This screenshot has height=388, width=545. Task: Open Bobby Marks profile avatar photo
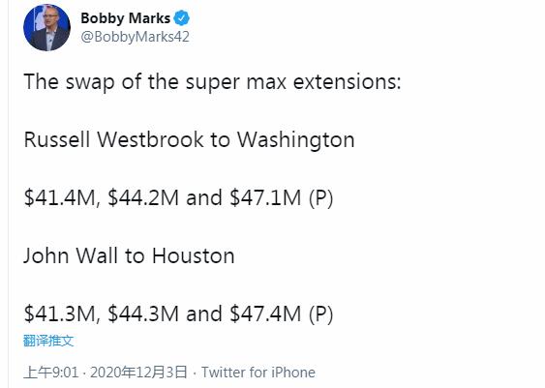pos(46,27)
